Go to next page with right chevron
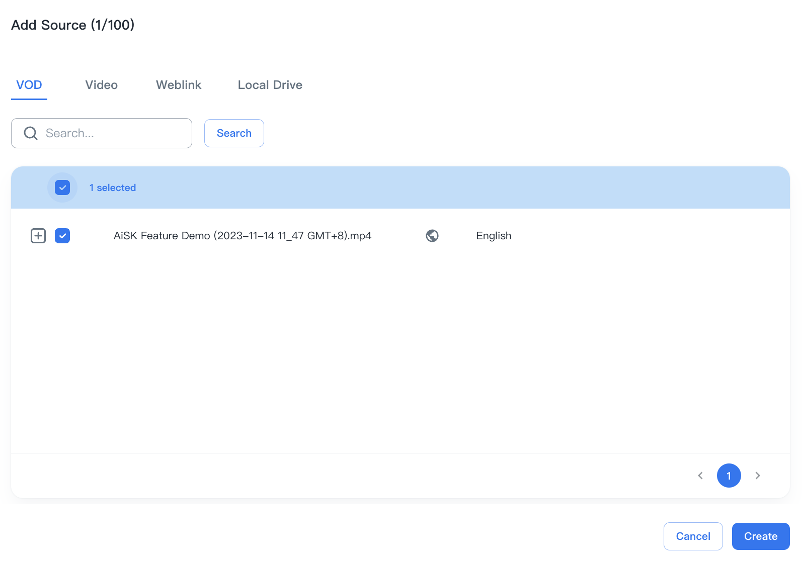 tap(757, 476)
